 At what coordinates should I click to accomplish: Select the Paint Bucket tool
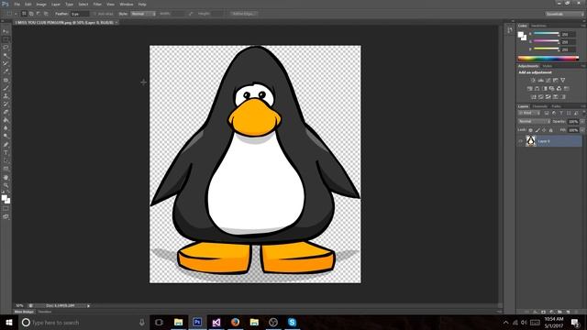[6, 120]
